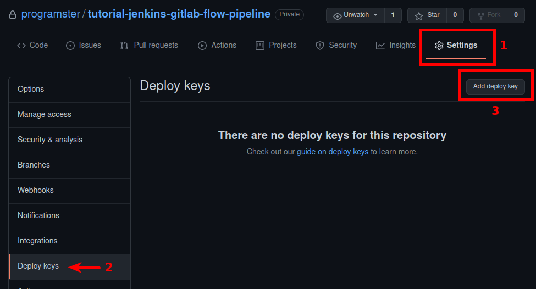Click the Private visibility badge
Screen dimensions: 536x289
[x=289, y=14]
